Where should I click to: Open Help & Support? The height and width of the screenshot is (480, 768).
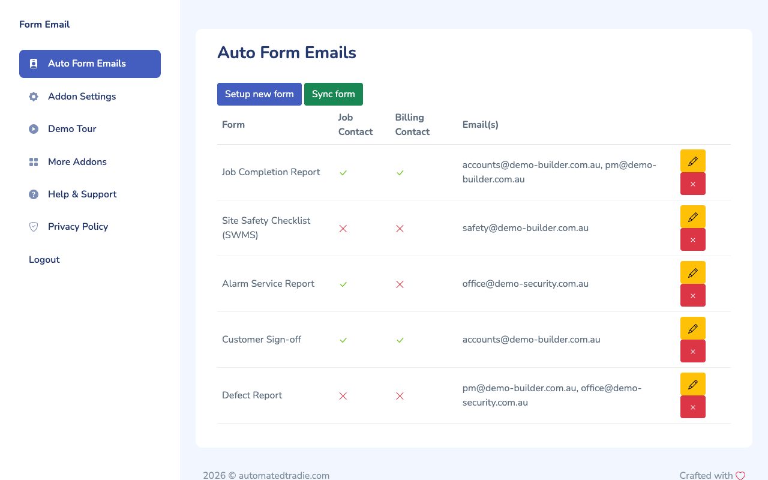[90, 194]
